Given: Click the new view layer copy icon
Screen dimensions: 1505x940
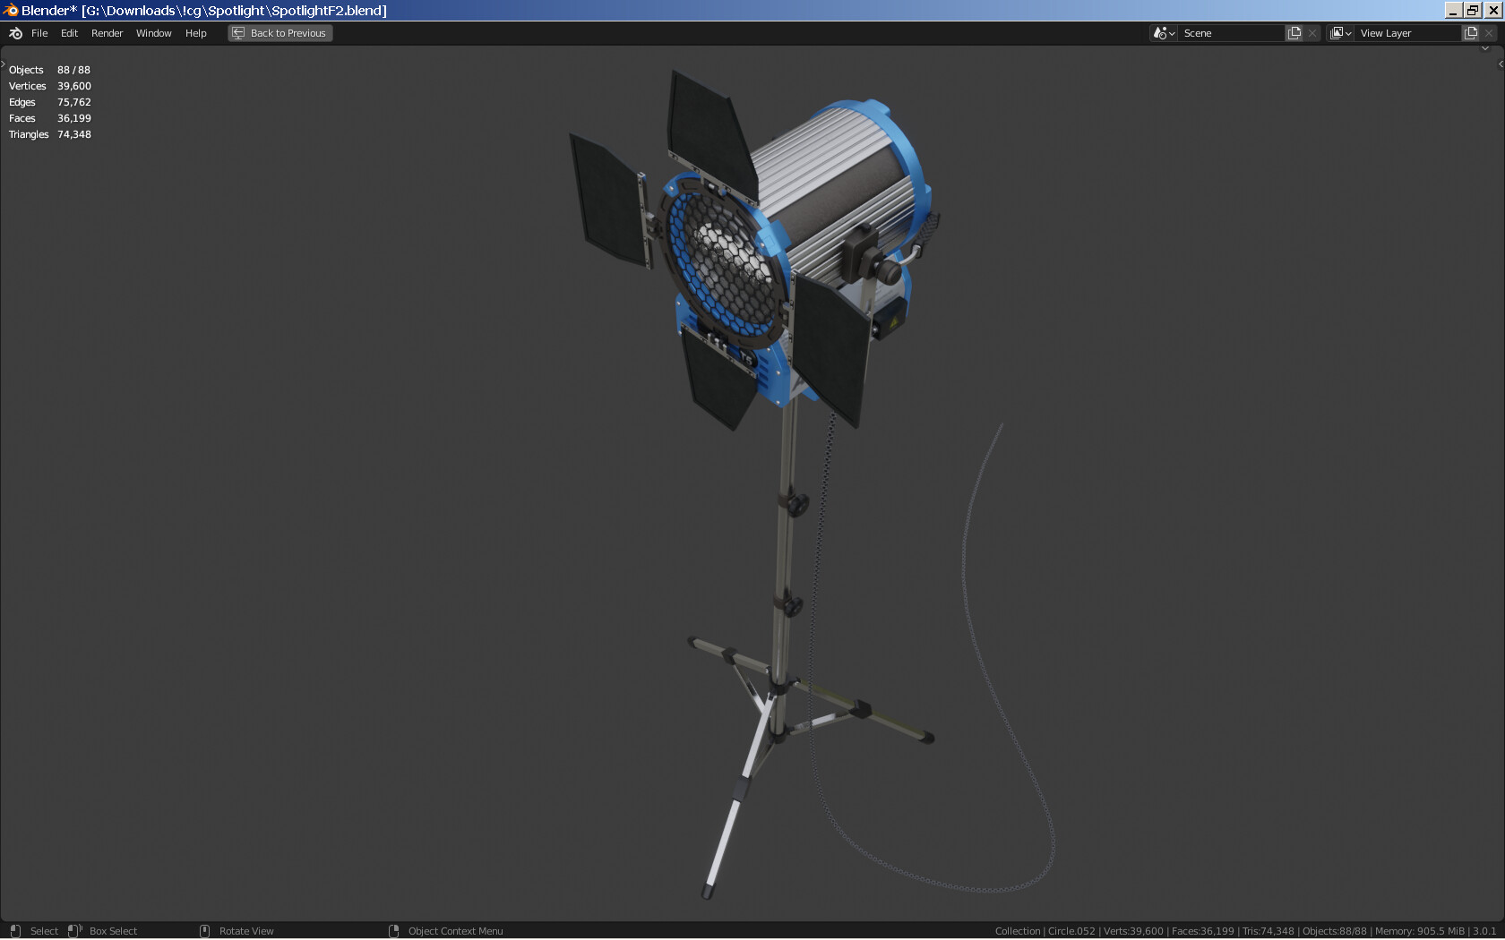Looking at the screenshot, I should tap(1470, 33).
